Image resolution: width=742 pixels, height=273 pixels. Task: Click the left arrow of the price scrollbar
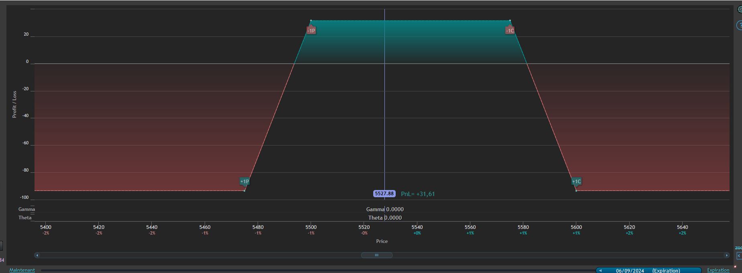point(37,255)
